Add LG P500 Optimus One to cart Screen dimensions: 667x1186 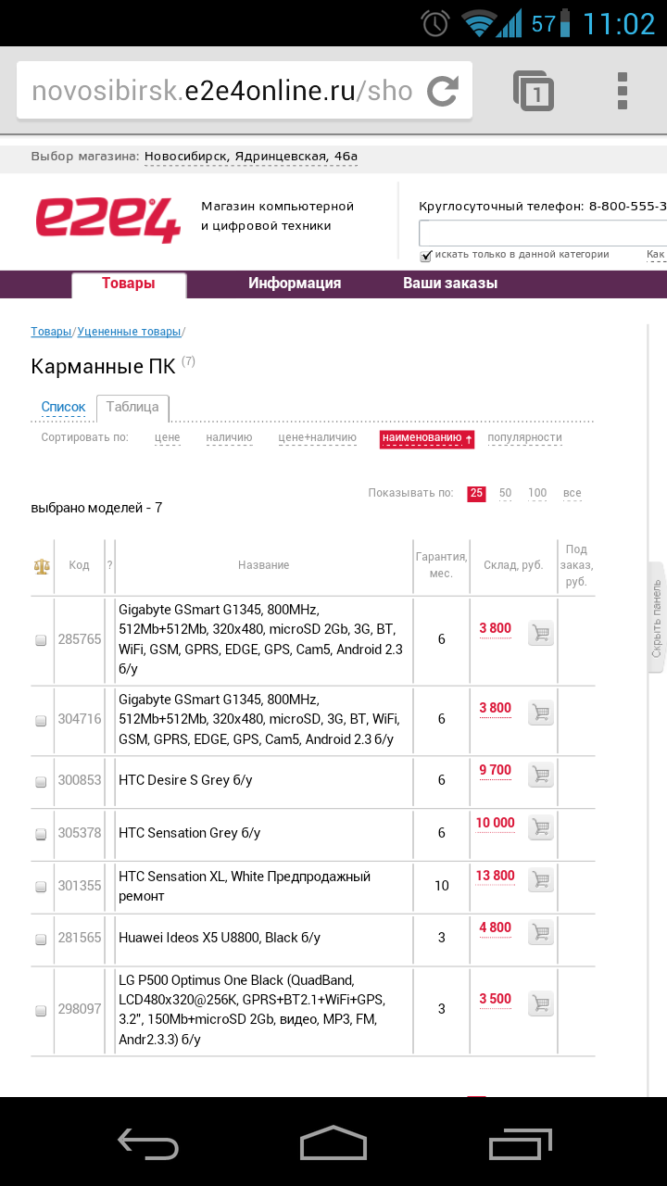tap(541, 1003)
